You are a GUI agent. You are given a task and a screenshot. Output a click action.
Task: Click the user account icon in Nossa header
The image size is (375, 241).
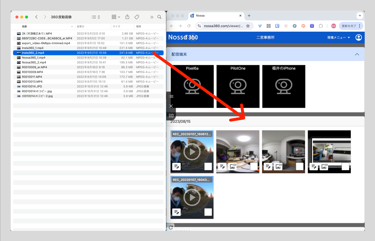point(359,37)
